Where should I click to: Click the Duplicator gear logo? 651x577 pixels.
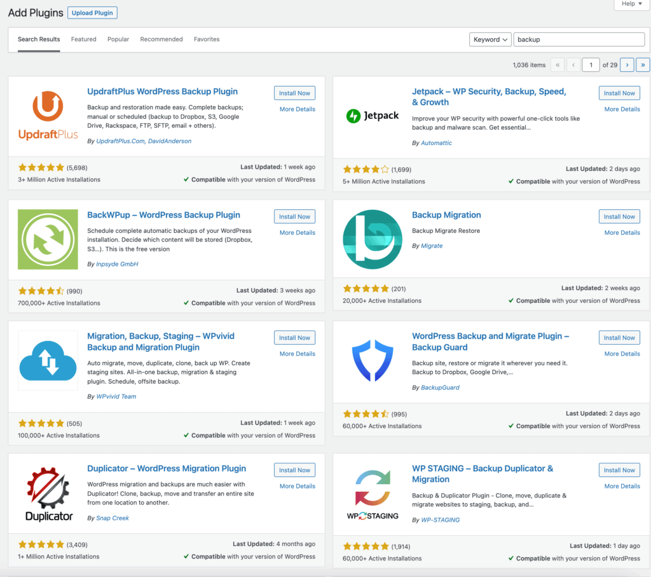click(48, 494)
